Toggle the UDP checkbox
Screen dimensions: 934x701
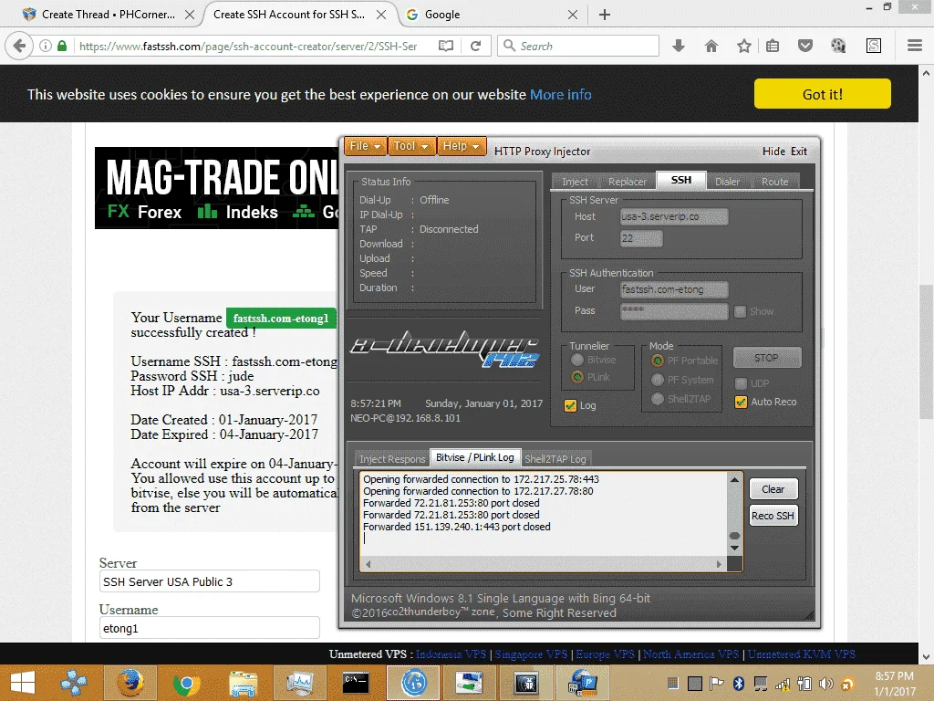pyautogui.click(x=741, y=383)
